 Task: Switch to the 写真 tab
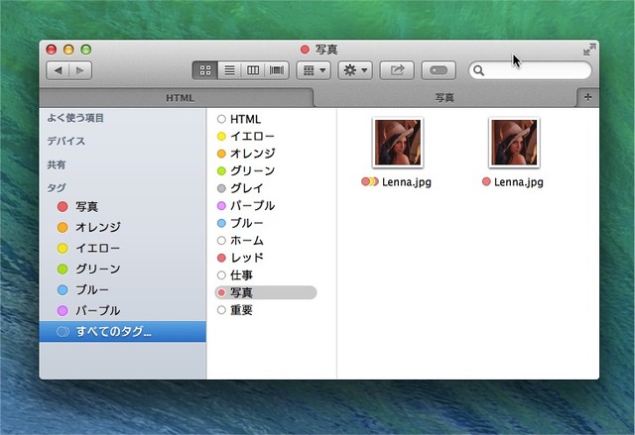pyautogui.click(x=444, y=98)
